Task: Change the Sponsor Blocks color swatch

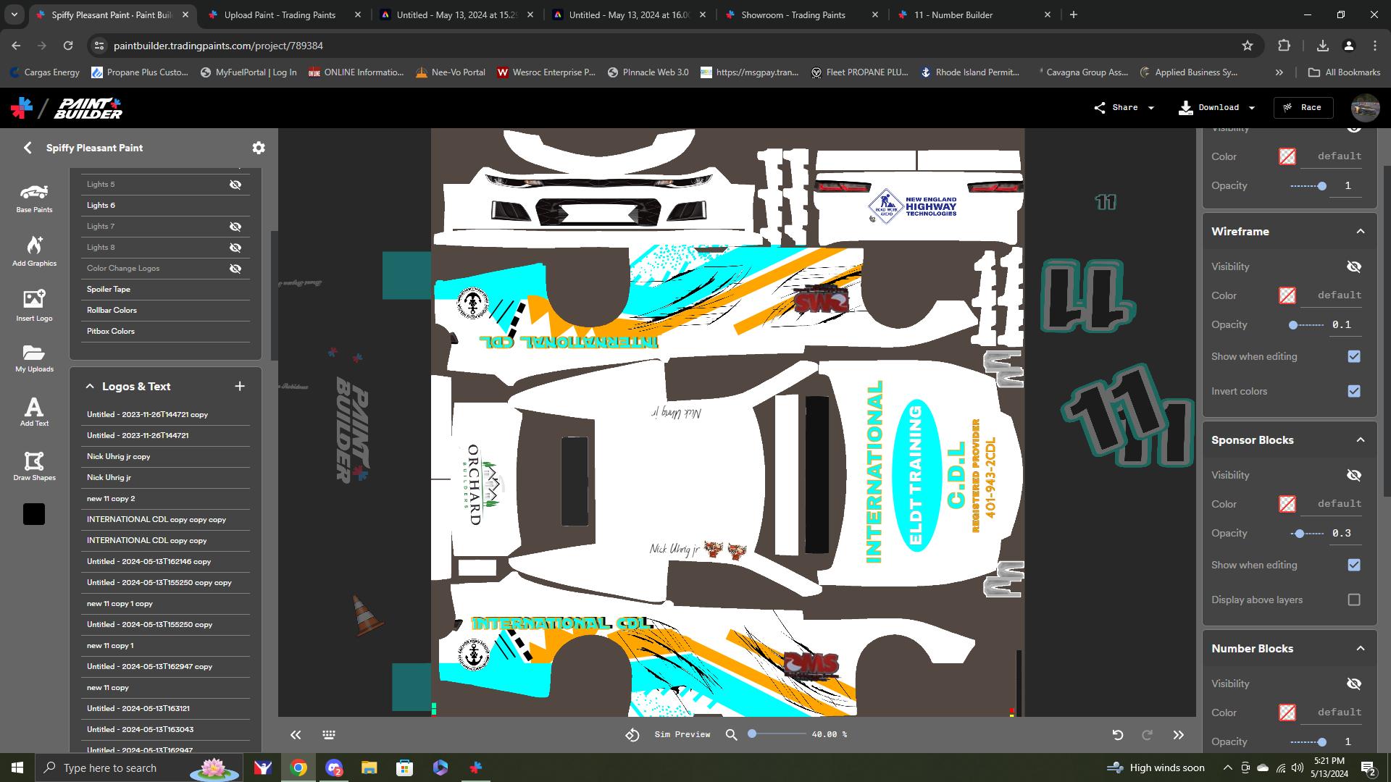Action: 1286,504
